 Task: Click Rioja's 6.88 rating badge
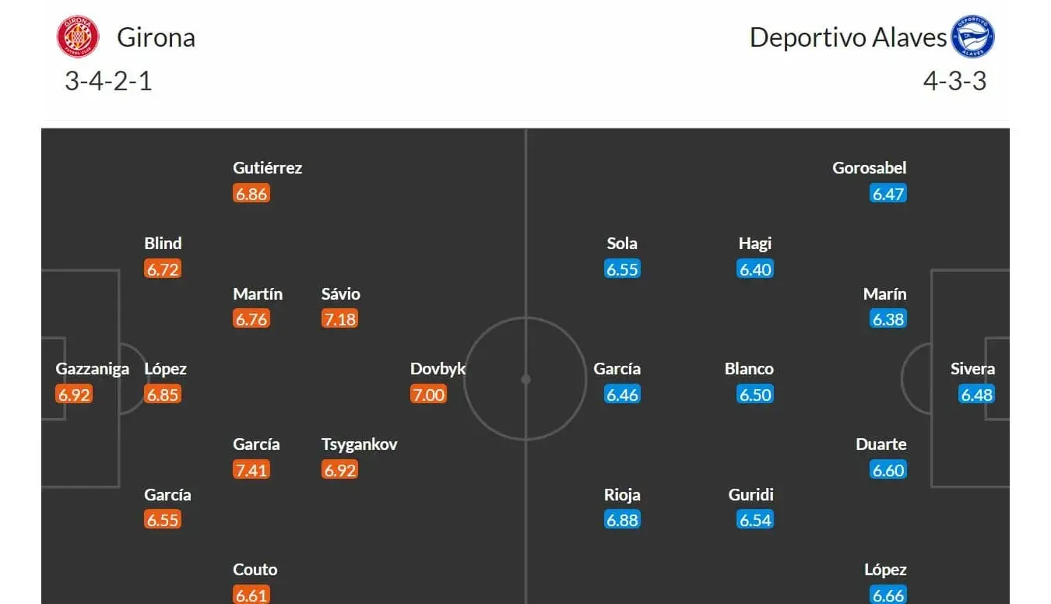coord(622,520)
